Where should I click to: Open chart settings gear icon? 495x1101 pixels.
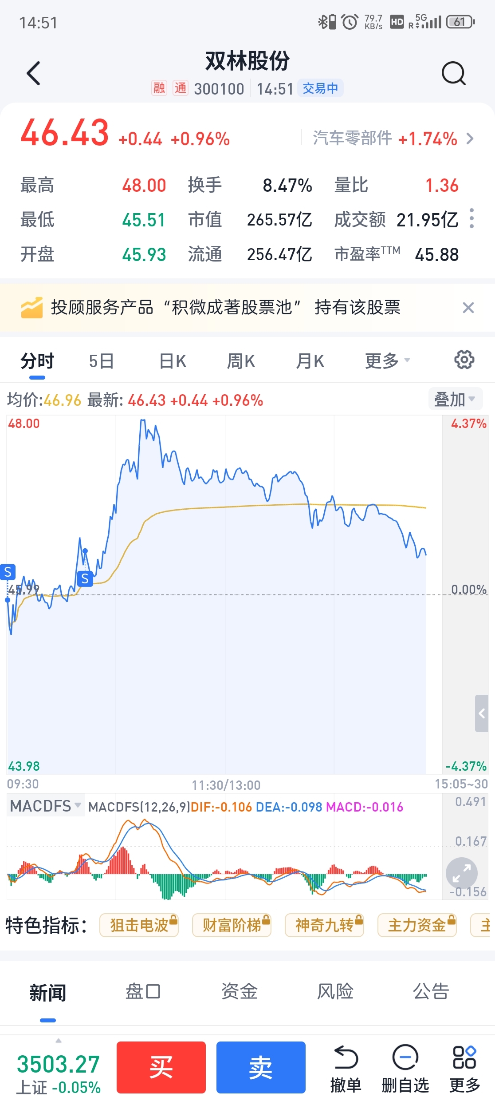click(x=464, y=360)
